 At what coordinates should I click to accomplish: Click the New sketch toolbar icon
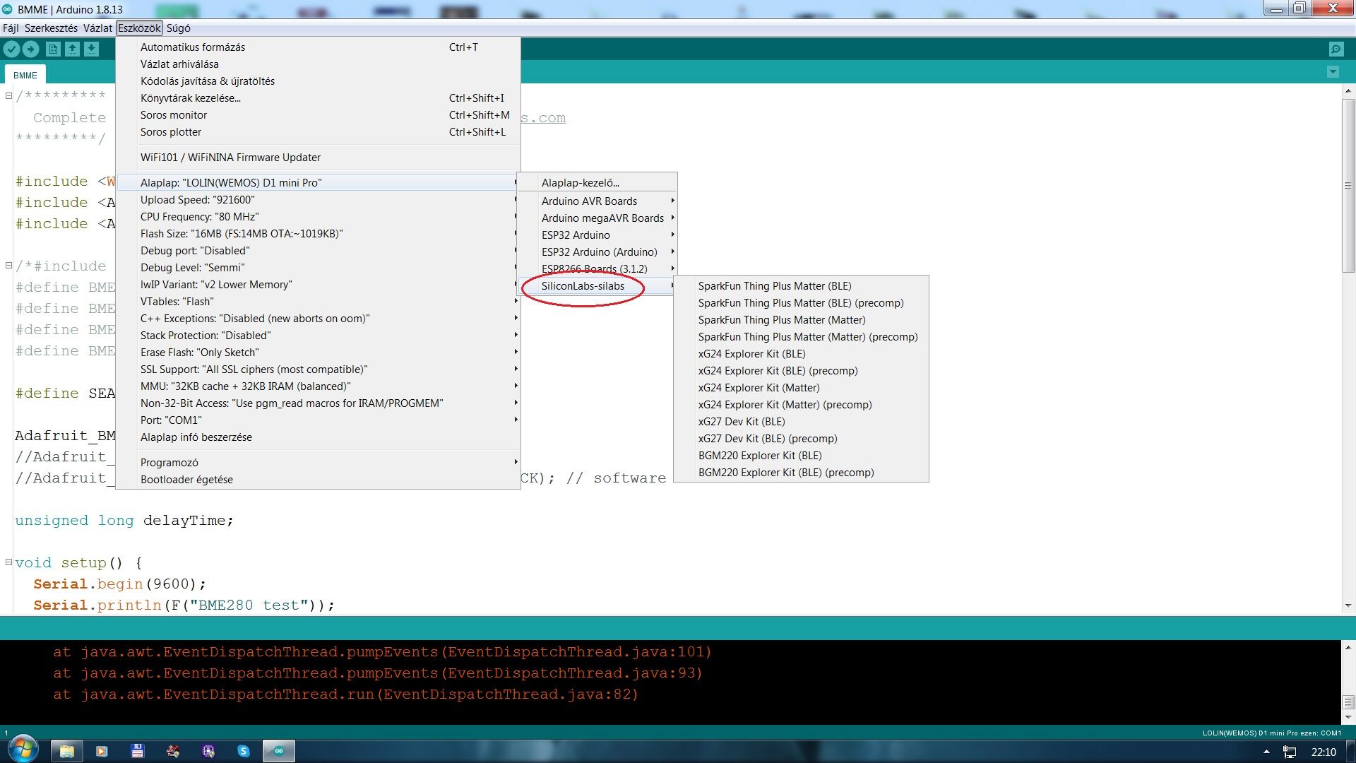coord(53,49)
